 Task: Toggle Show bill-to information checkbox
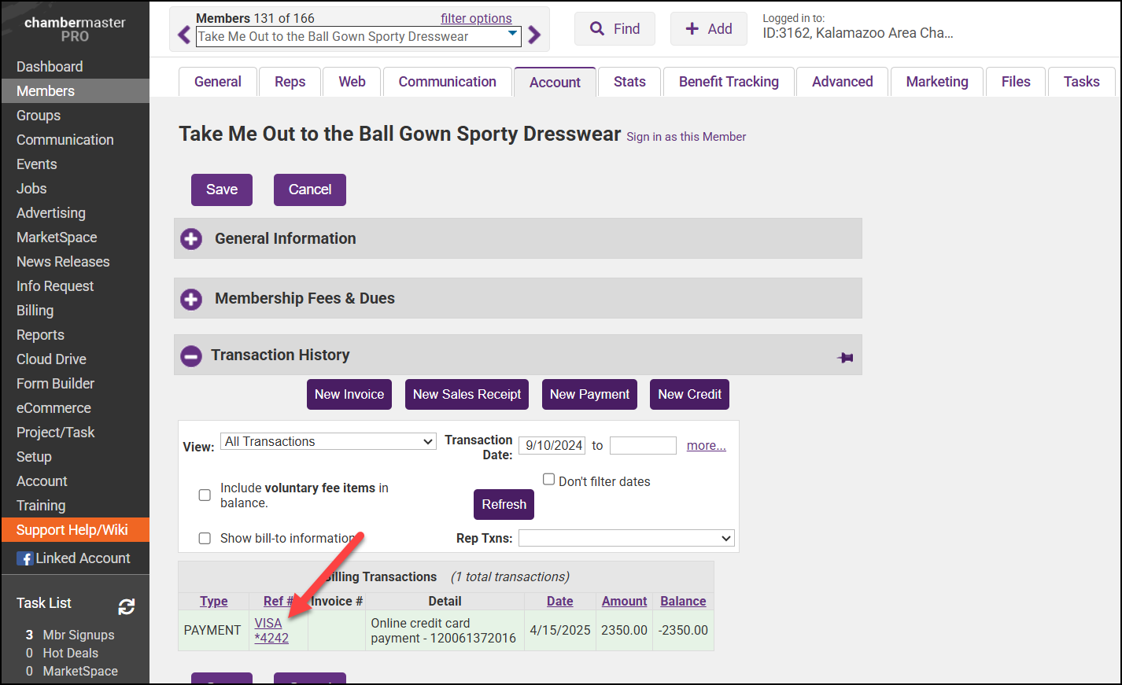205,539
